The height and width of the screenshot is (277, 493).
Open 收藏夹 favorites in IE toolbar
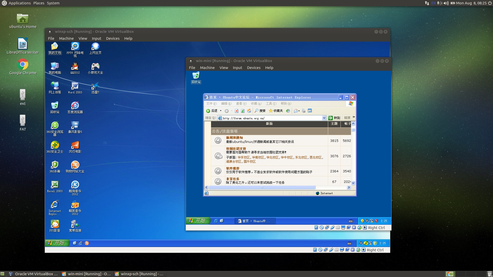(x=276, y=111)
